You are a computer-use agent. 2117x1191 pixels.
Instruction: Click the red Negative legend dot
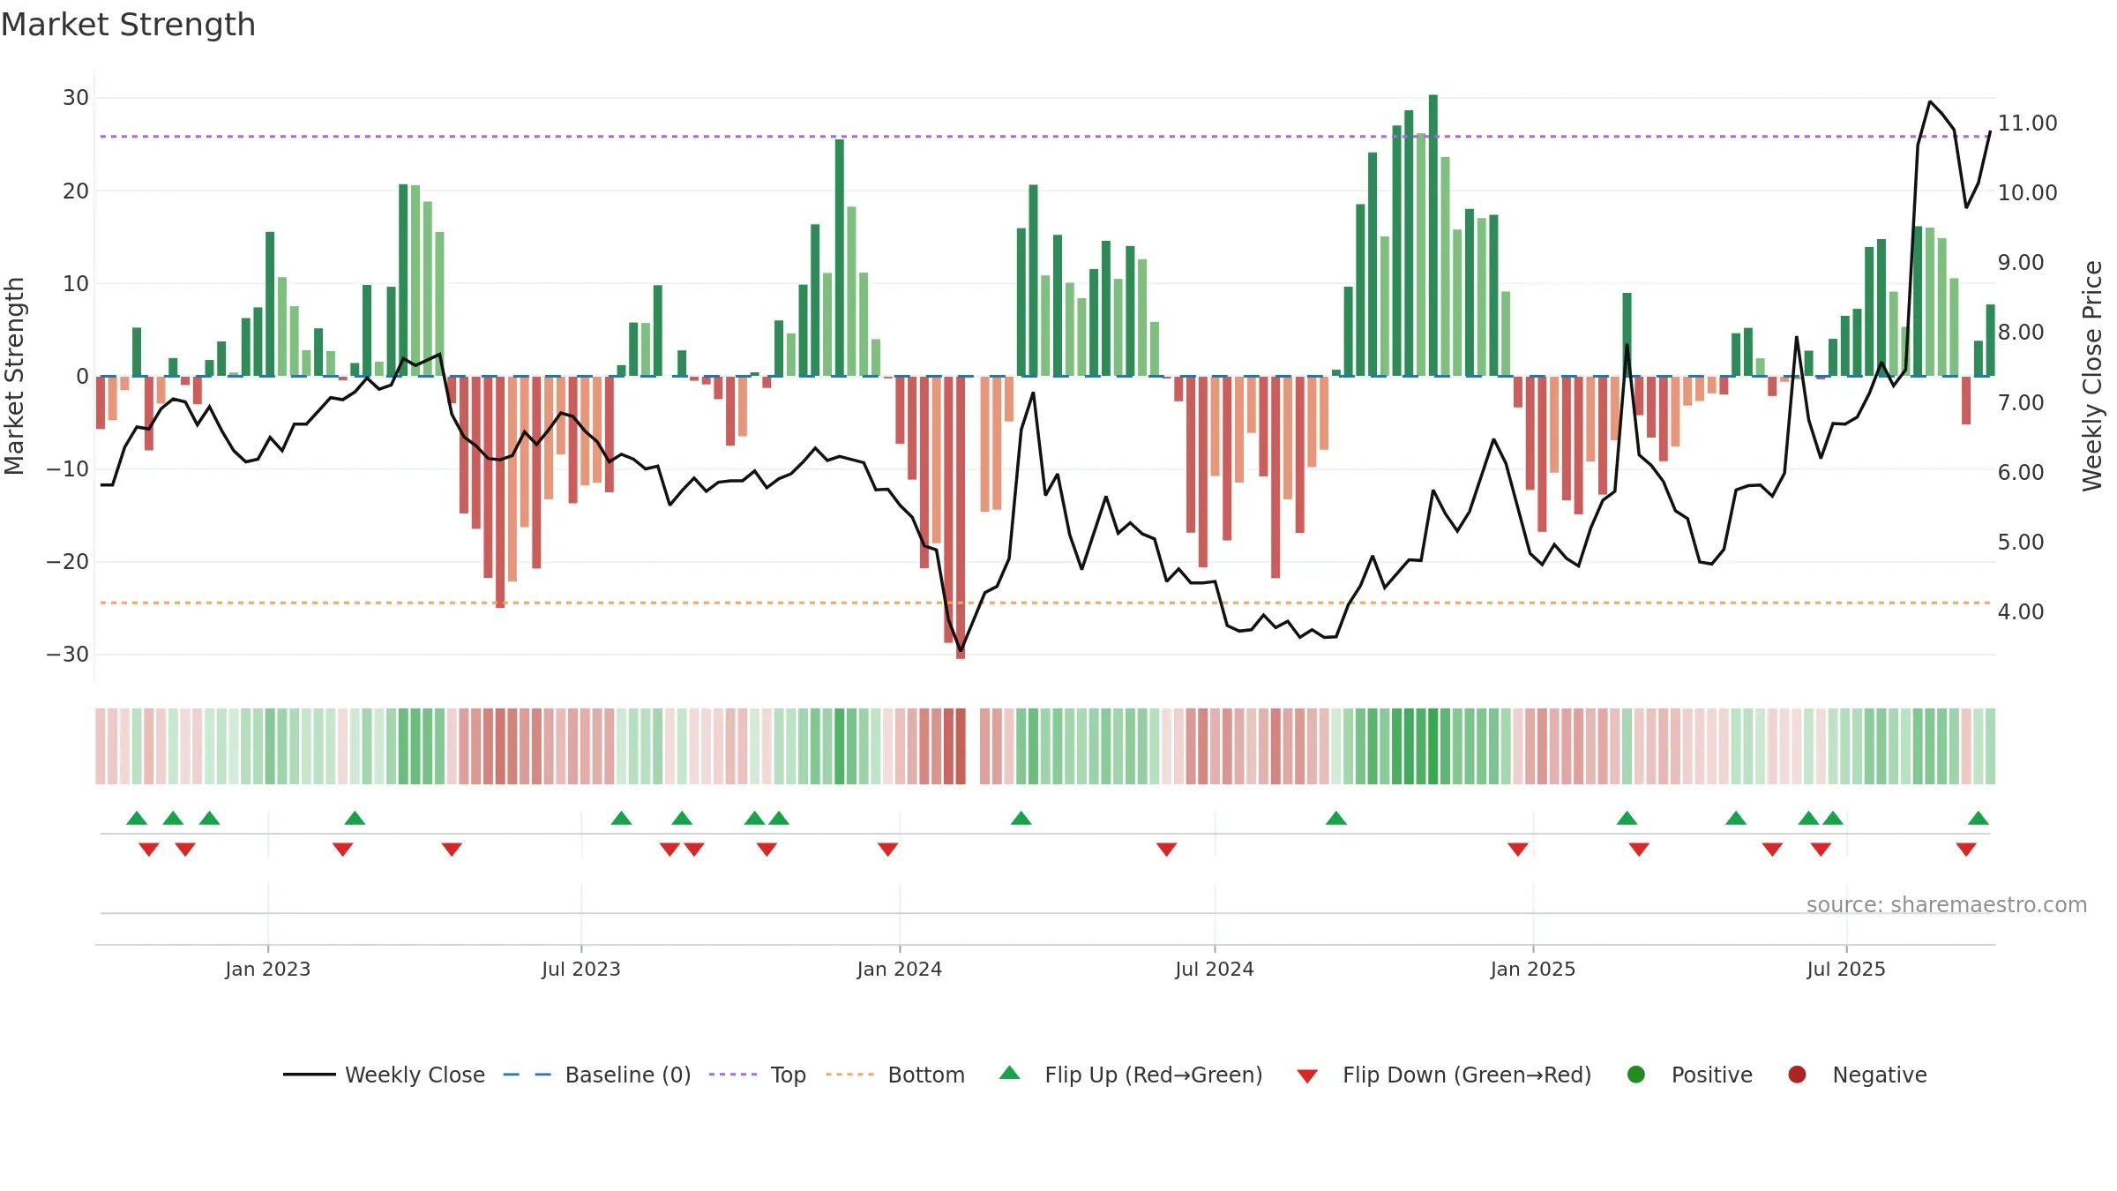click(1797, 1075)
